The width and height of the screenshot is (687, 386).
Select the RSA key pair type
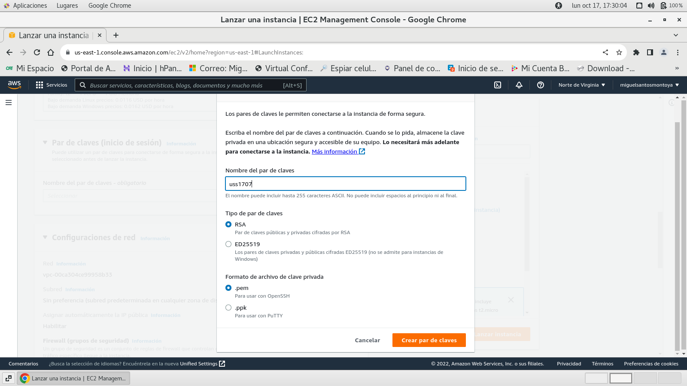tap(228, 224)
